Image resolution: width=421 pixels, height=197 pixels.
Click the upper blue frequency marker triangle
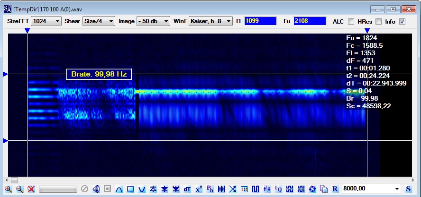[5, 74]
